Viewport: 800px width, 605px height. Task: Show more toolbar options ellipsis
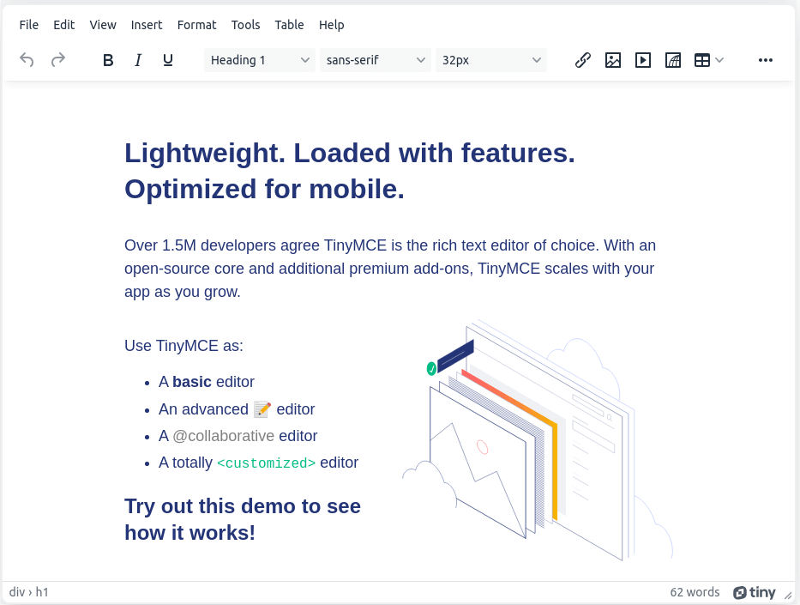[766, 60]
